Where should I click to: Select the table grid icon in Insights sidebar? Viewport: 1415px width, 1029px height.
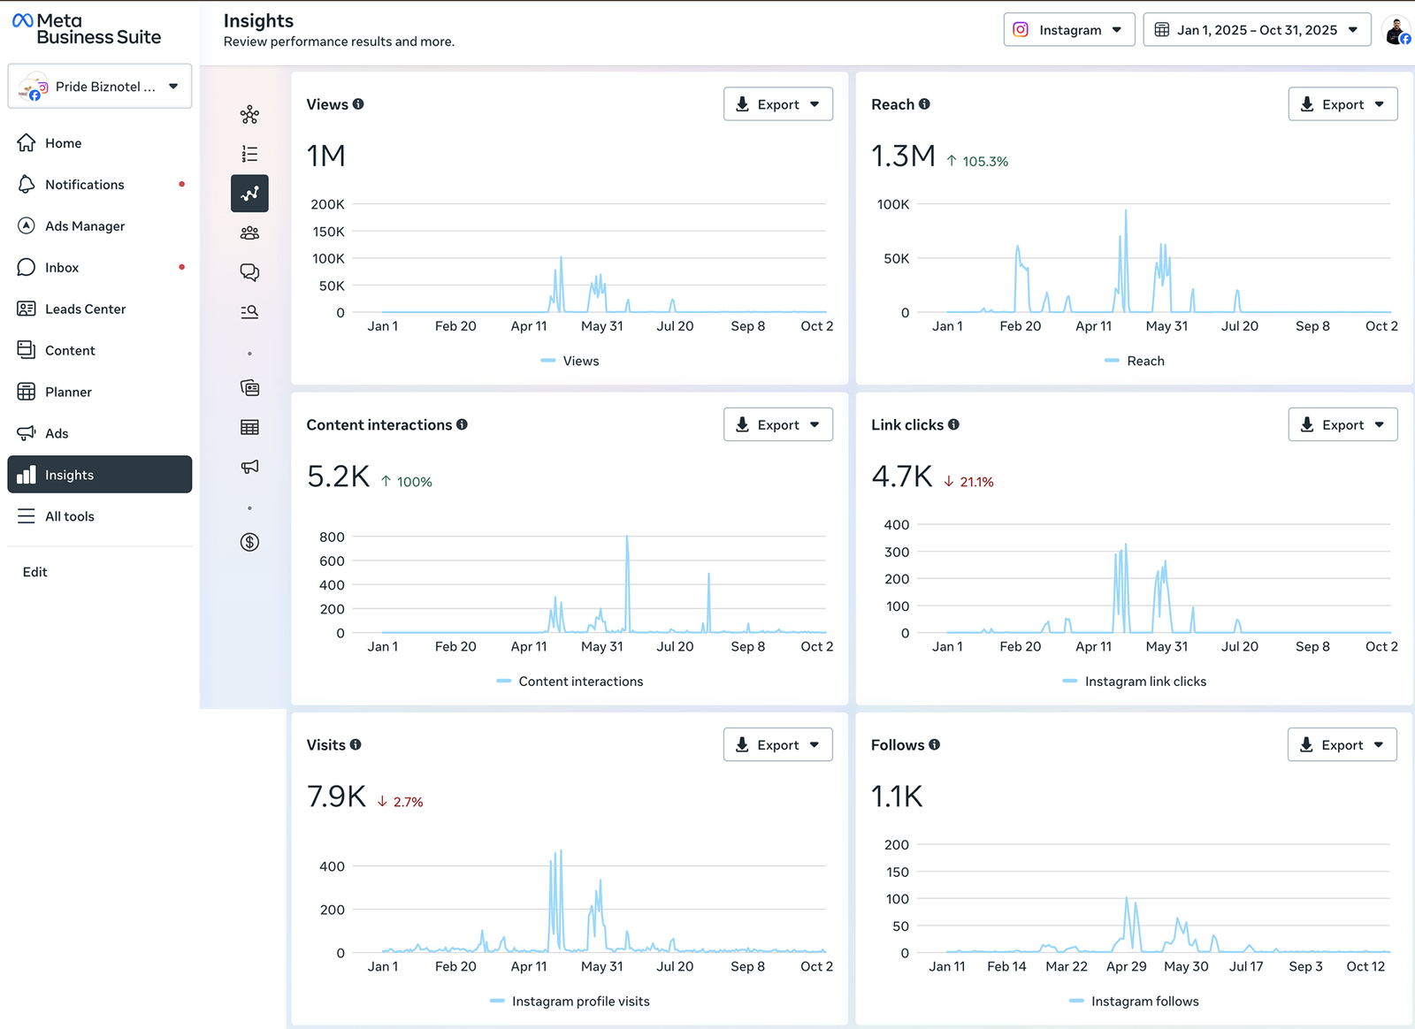point(249,428)
